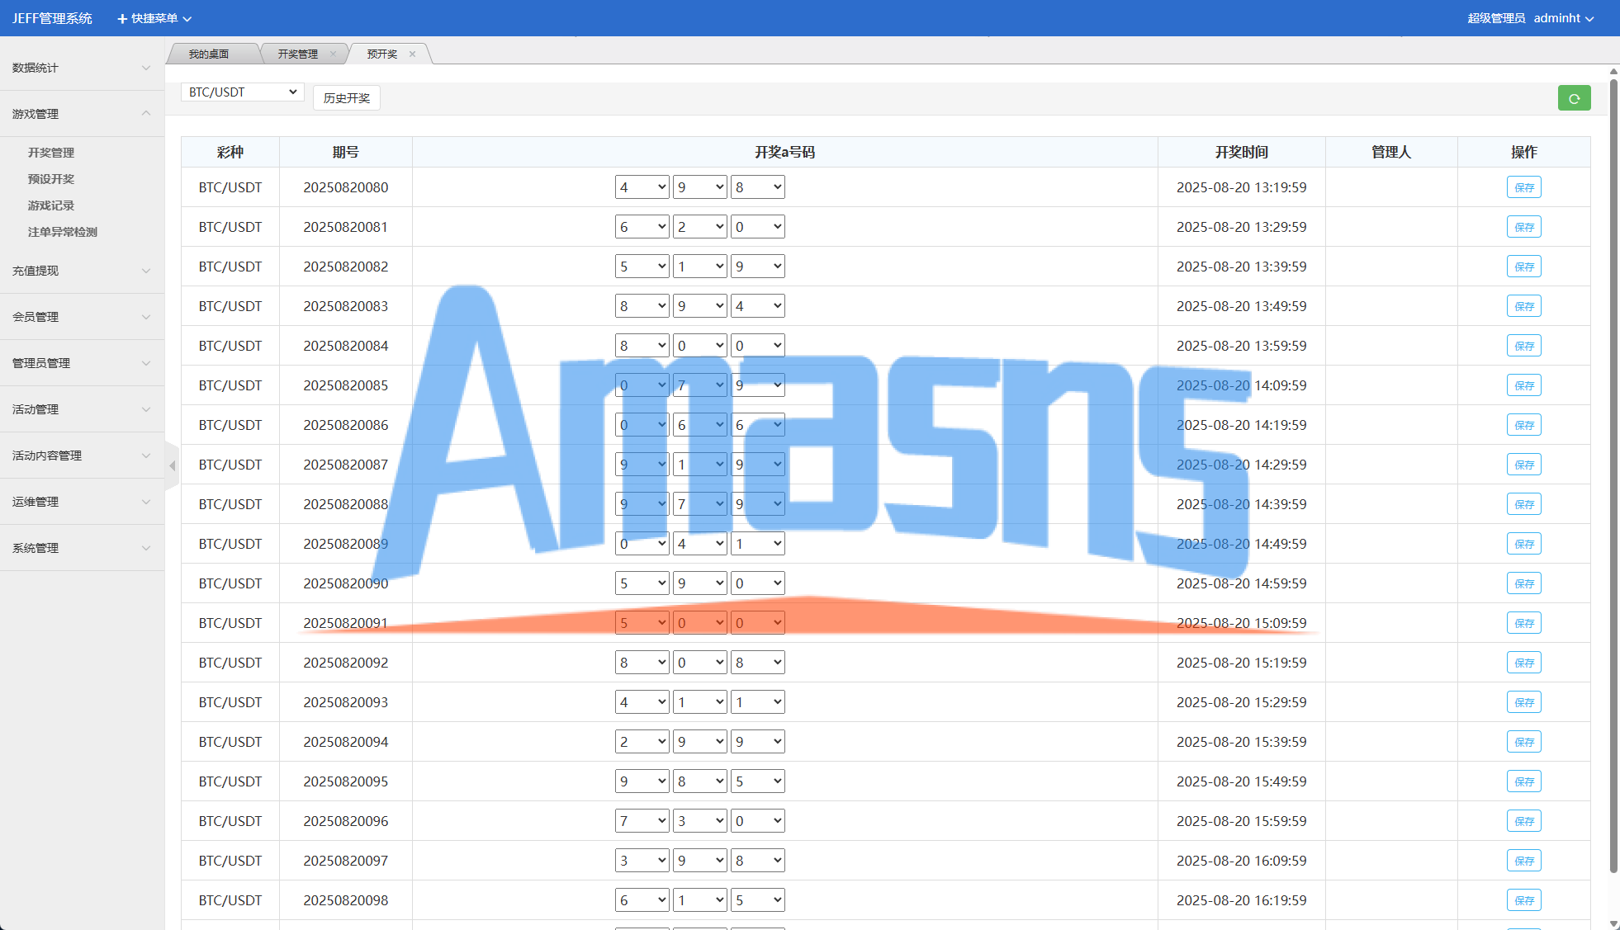Click the 历史开奖 button
1620x930 pixels.
tap(346, 98)
